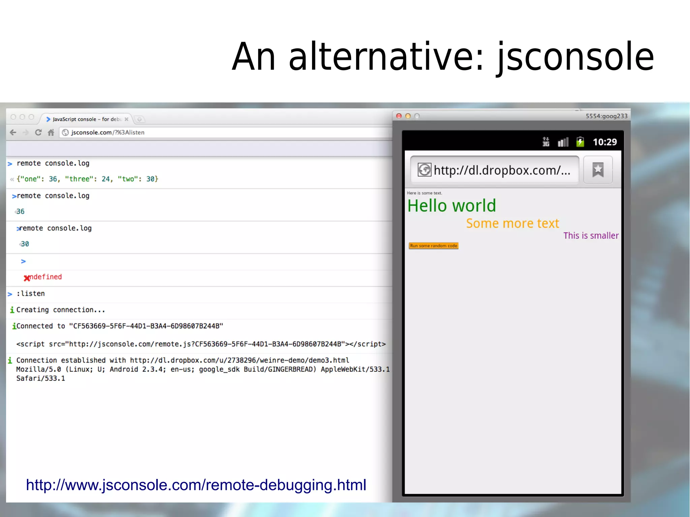The height and width of the screenshot is (517, 690).
Task: Reload the jsconsole page
Action: click(38, 132)
